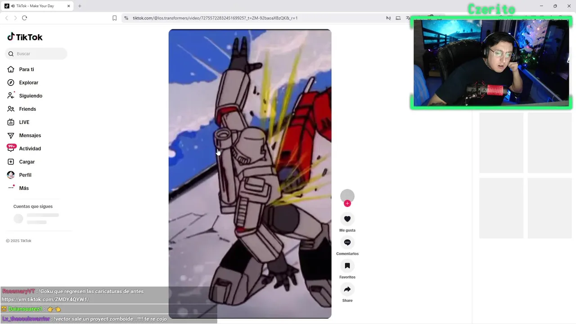Bookmark this page in the toolbar
The image size is (576, 324).
[114, 18]
